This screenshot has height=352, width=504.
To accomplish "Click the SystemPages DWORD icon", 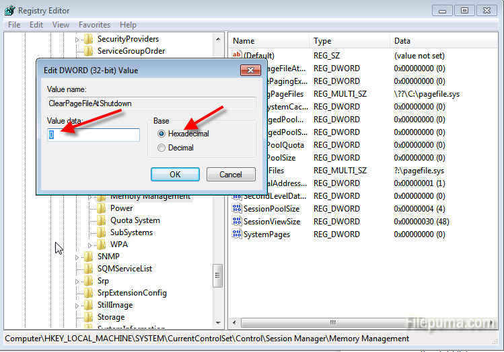I will [236, 234].
